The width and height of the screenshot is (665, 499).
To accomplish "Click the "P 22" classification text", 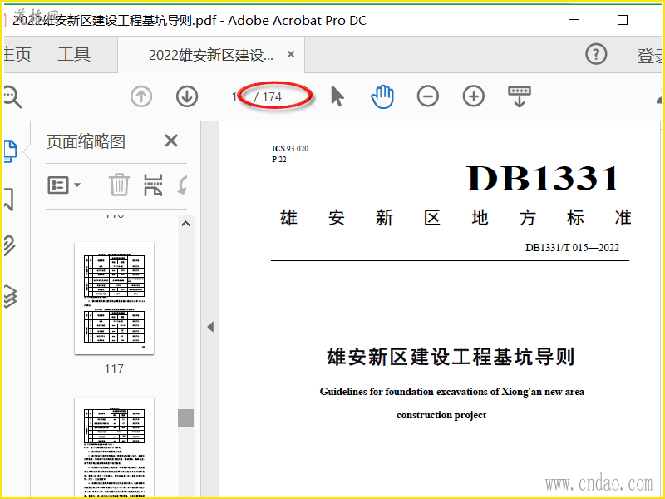I will coord(279,160).
